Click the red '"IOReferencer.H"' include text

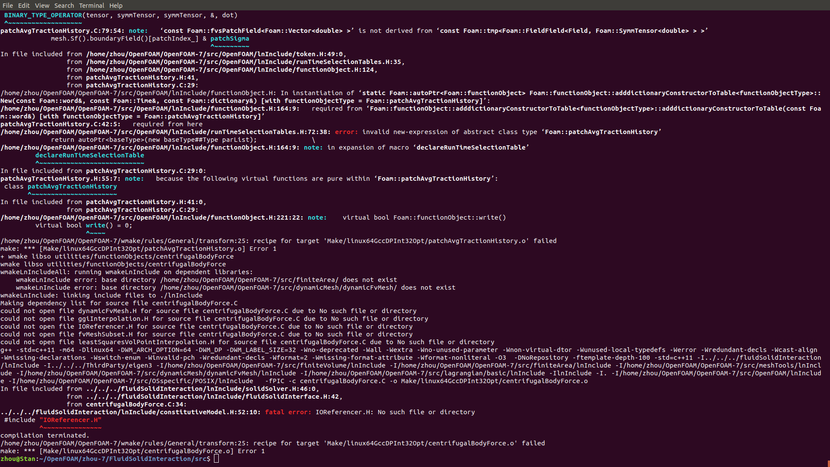coord(70,420)
